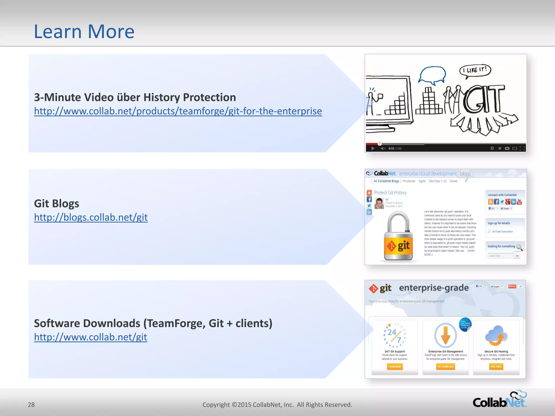
Task: Click the Watch Later clock icon
Action: pyautogui.click(x=500, y=148)
